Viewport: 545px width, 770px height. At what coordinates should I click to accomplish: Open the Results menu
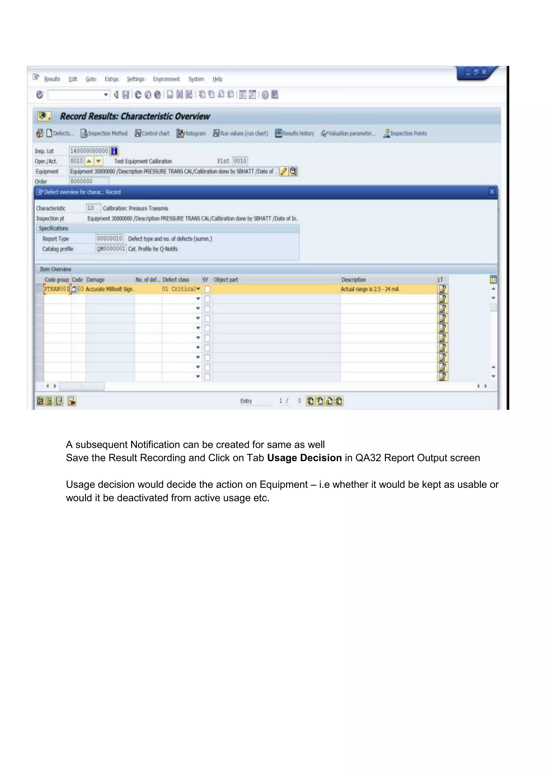click(52, 79)
